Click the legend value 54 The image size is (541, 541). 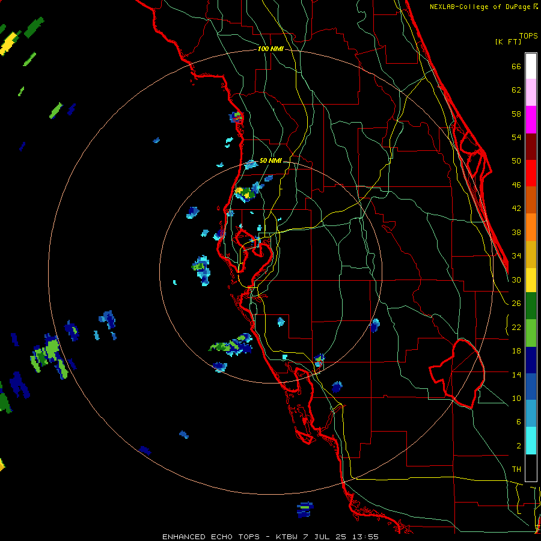[x=516, y=137]
